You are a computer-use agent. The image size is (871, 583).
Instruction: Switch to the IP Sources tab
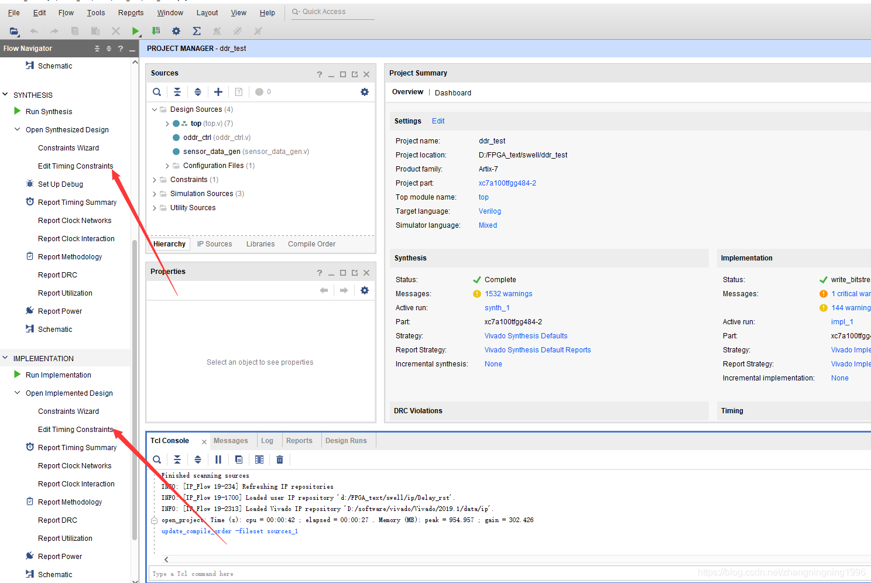tap(214, 244)
